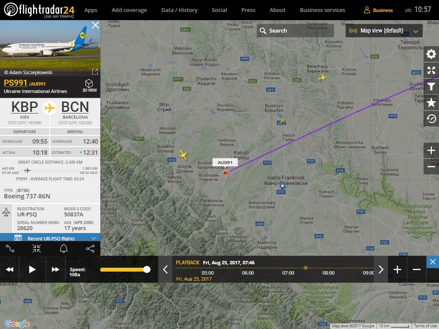Toggle fullscreen map mode icon
This screenshot has width=439, height=329.
pyautogui.click(x=431, y=70)
